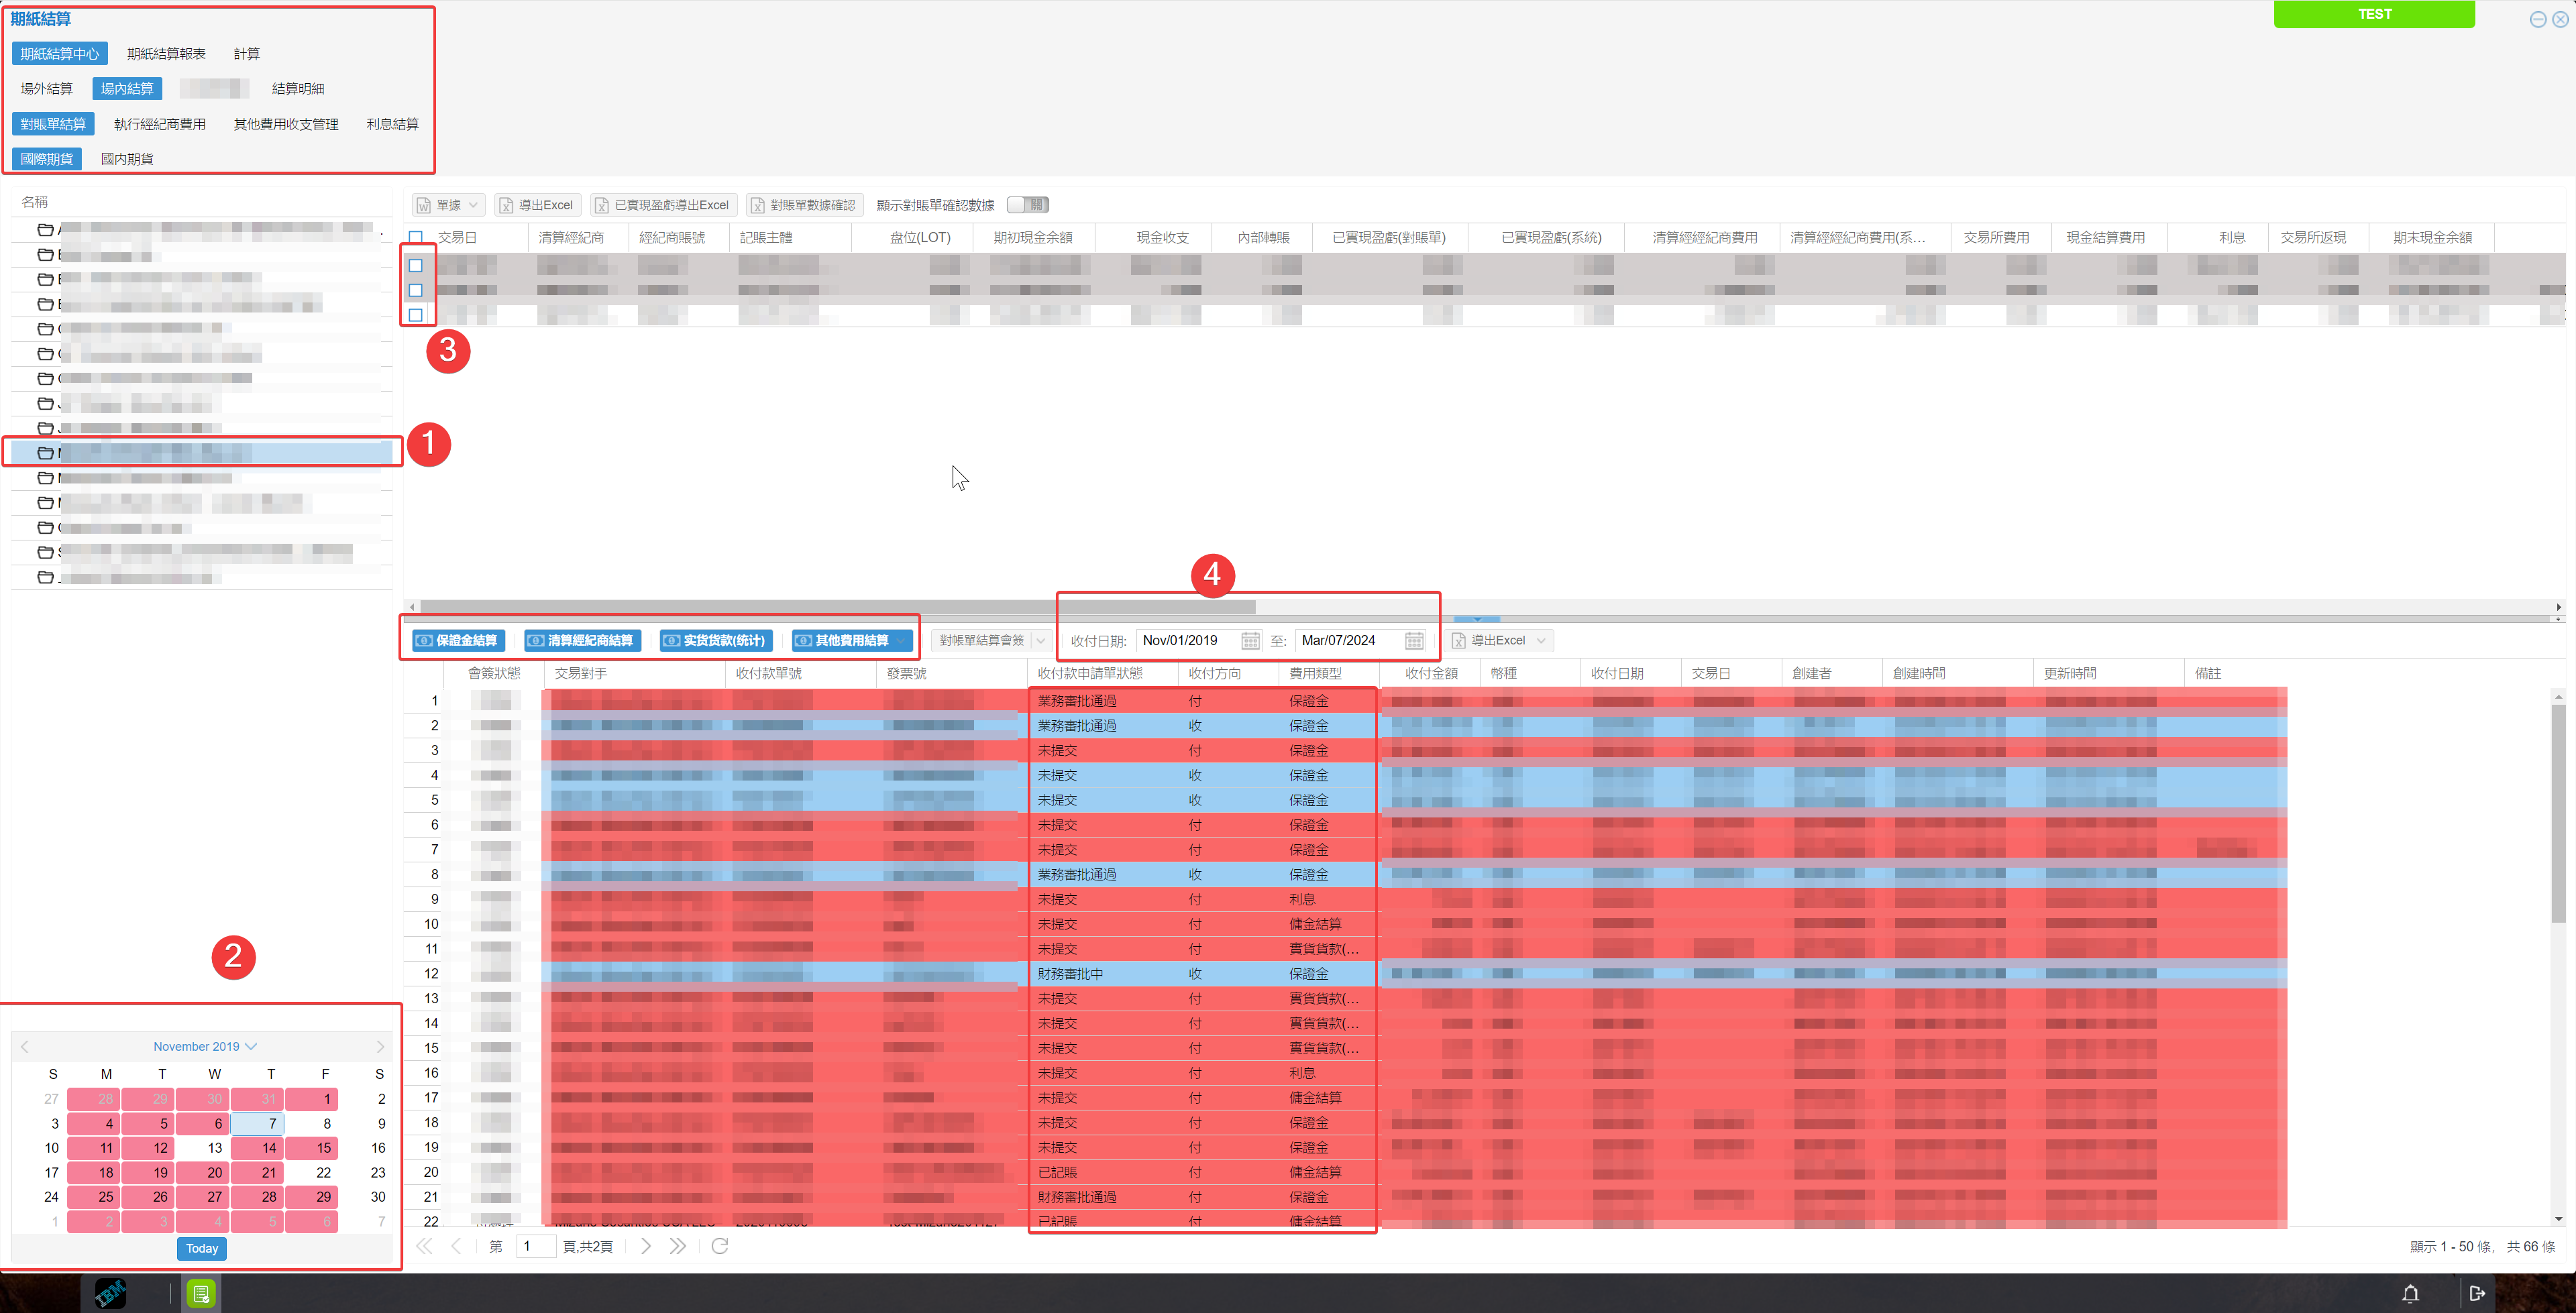This screenshot has width=2576, height=1313.
Task: Click the Word document icon on 單據 button
Action: pos(424,205)
